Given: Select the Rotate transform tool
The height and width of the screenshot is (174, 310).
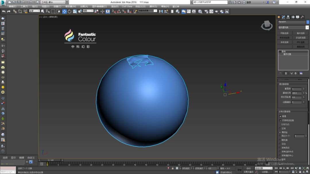Looking at the screenshot, I should (x=69, y=11).
